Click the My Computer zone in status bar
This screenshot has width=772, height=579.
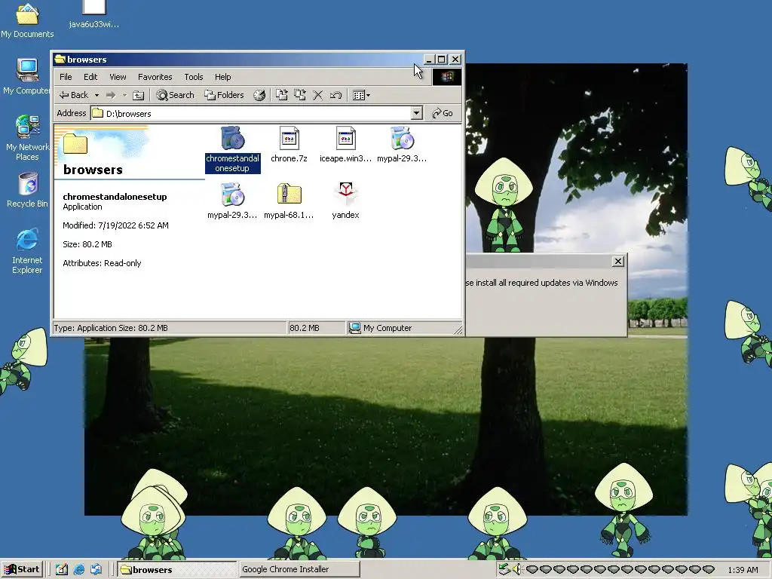(x=404, y=328)
